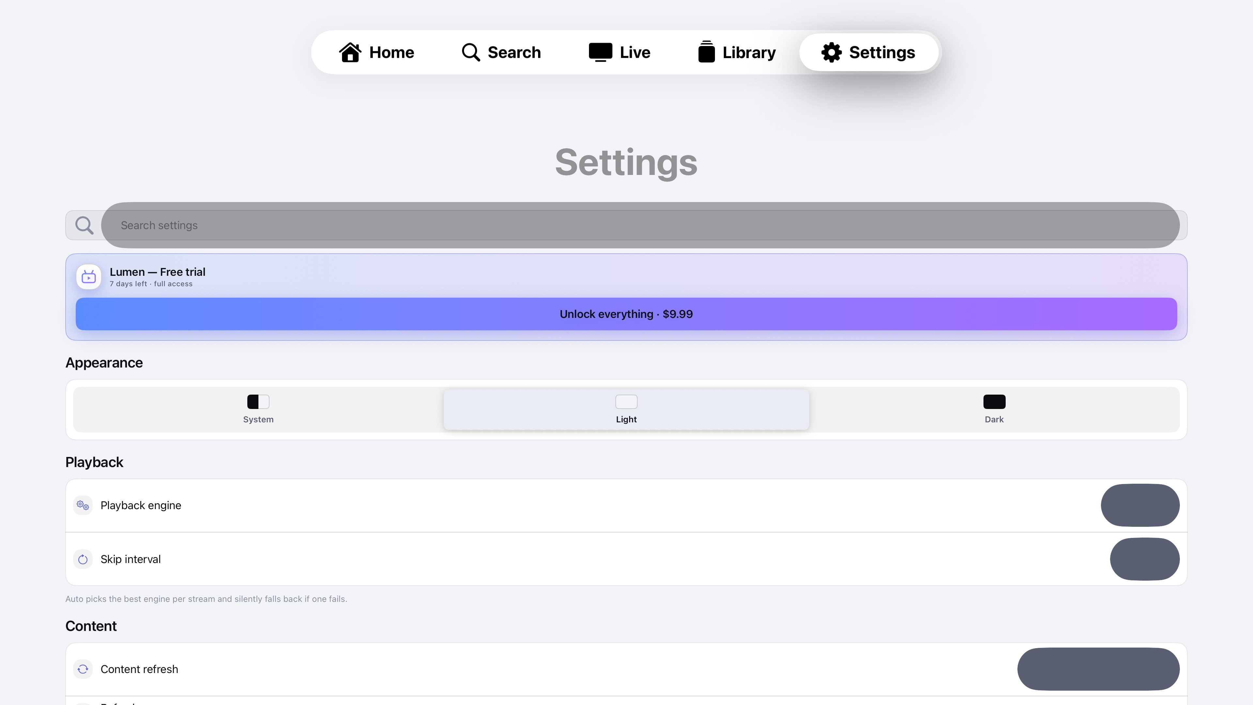Click the Content refresh label
Image resolution: width=1253 pixels, height=705 pixels.
139,669
